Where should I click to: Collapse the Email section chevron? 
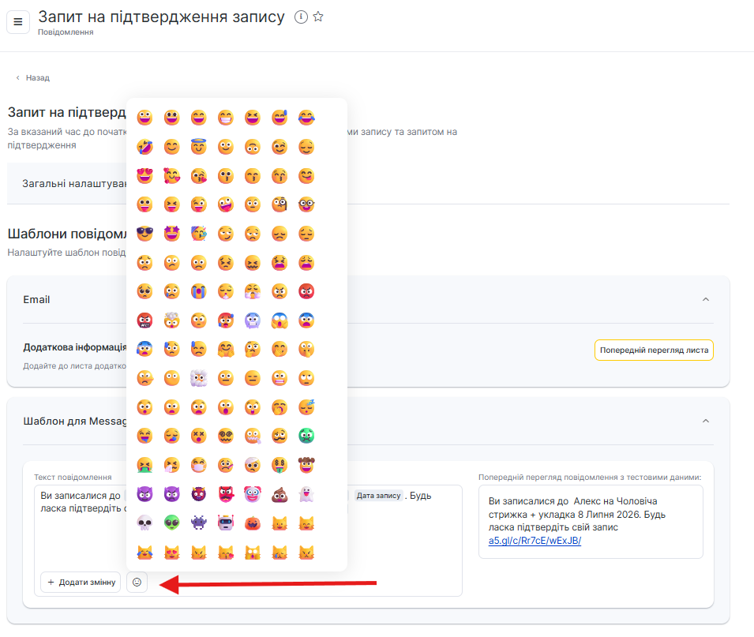click(x=706, y=299)
